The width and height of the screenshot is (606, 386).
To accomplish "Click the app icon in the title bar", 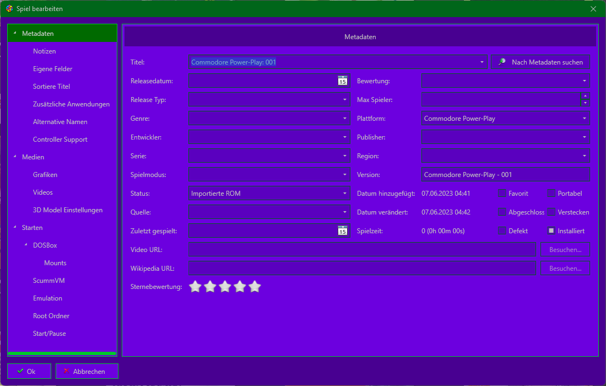I will (9, 8).
